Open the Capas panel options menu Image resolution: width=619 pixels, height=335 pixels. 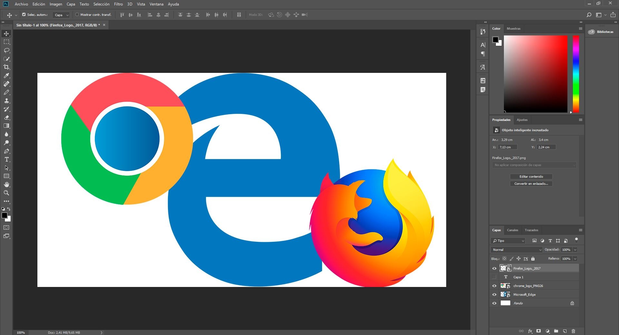point(580,230)
